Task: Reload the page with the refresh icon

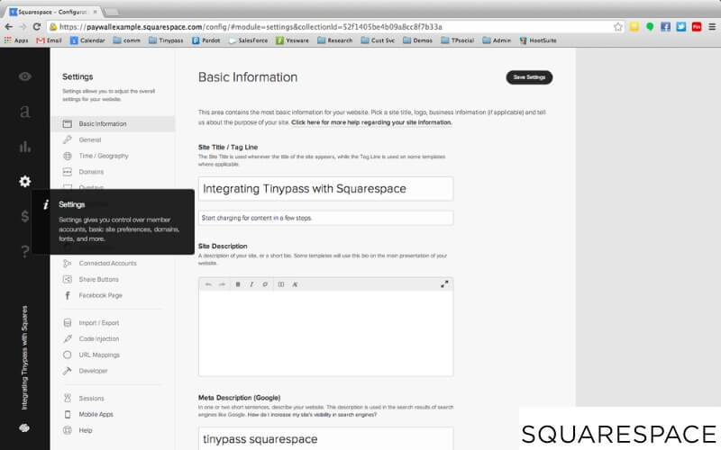Action: click(37, 27)
